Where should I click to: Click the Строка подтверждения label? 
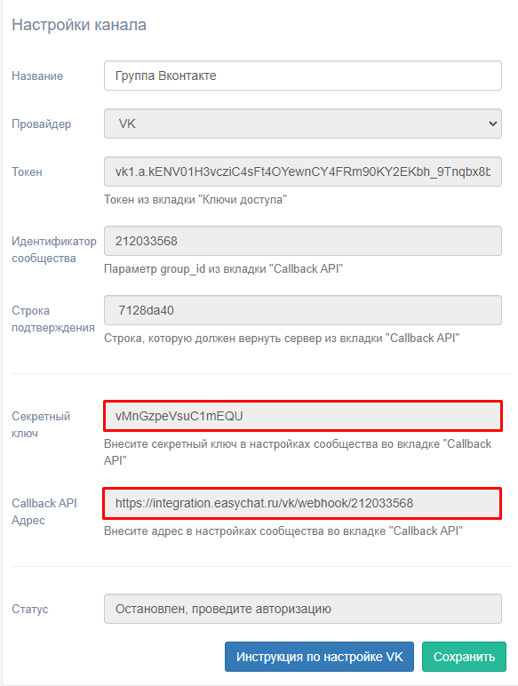point(53,319)
